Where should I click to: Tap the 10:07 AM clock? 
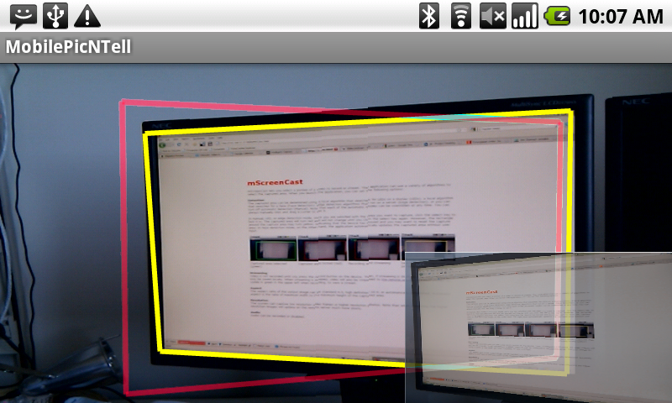(621, 17)
